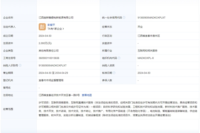Image resolution: width=200 pixels, height=133 pixels.
Task: Click help icon next to 纳税人识别号
Action: pyautogui.click(x=20, y=66)
